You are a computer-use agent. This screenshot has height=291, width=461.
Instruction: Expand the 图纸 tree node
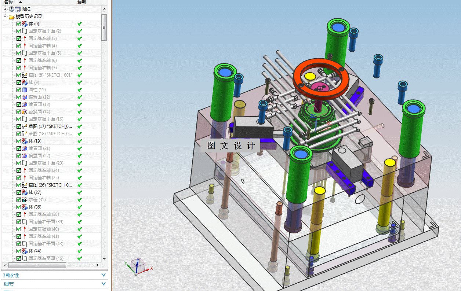point(6,9)
